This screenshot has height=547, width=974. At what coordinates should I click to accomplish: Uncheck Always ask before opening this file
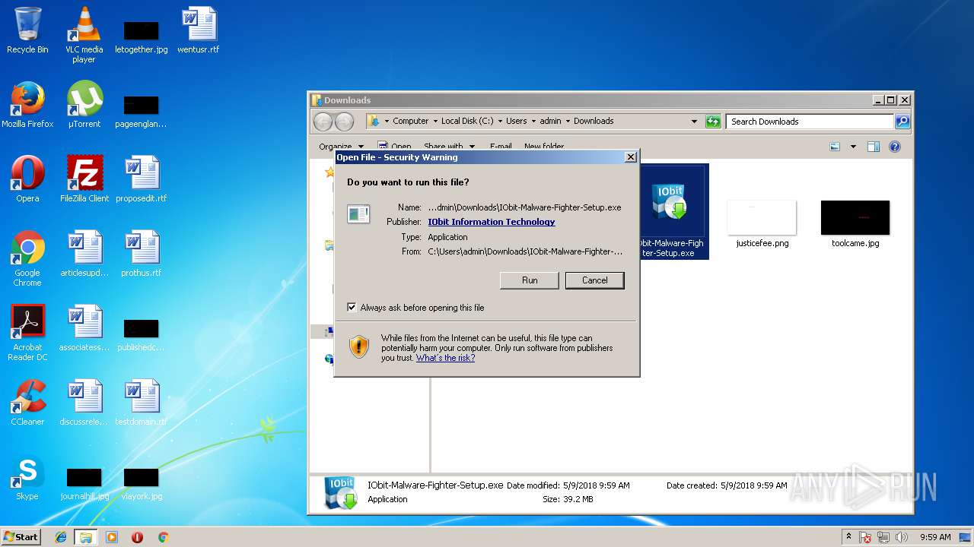352,308
